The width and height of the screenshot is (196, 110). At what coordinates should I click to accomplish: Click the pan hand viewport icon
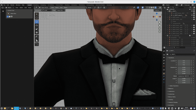[x=160, y=25]
